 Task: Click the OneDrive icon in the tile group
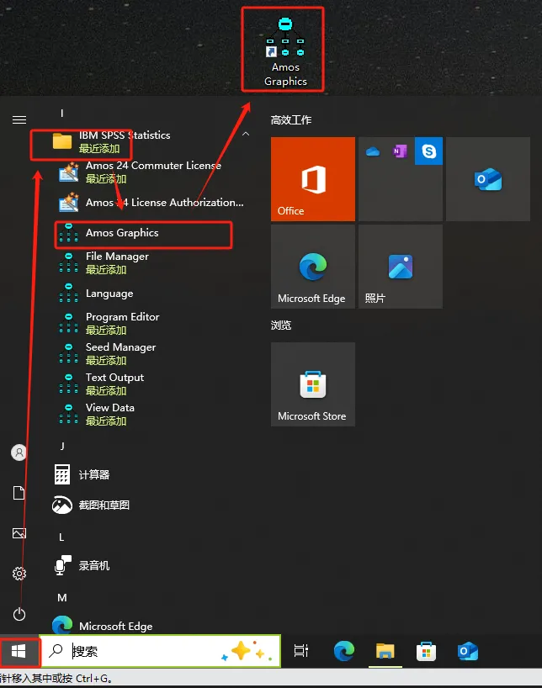tap(373, 151)
